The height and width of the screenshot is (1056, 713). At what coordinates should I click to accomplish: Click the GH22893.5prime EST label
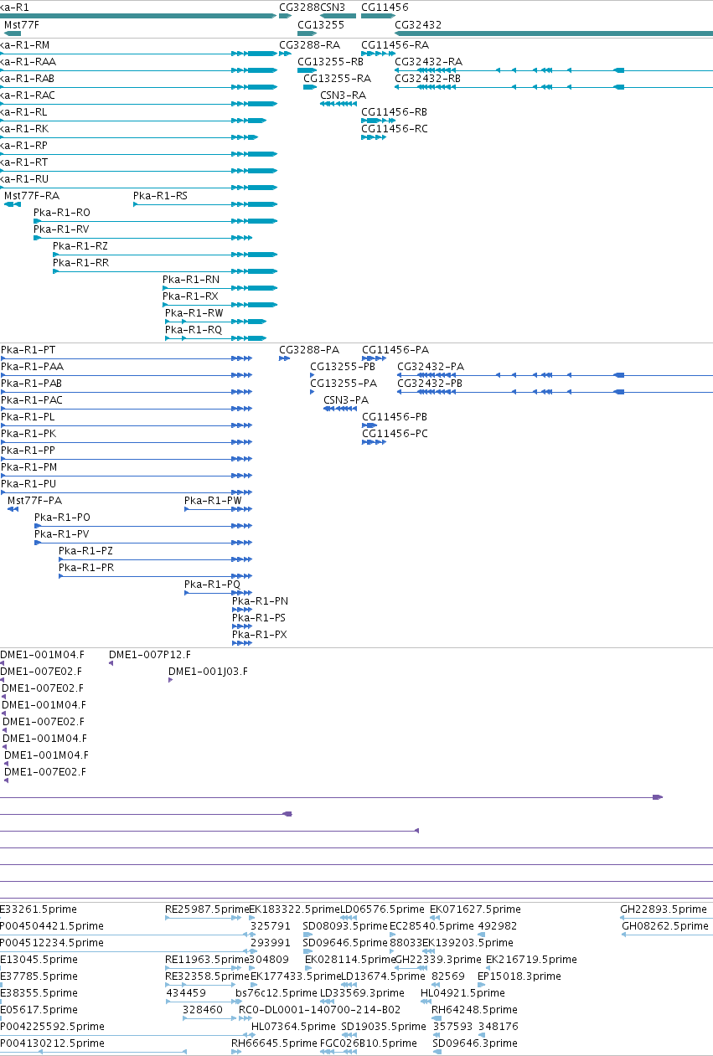pos(664,909)
